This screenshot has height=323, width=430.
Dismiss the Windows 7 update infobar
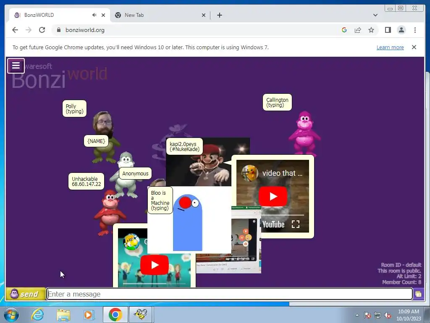pyautogui.click(x=414, y=47)
